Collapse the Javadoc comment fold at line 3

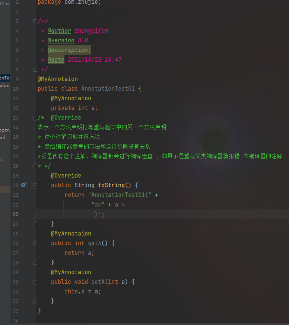[35, 21]
